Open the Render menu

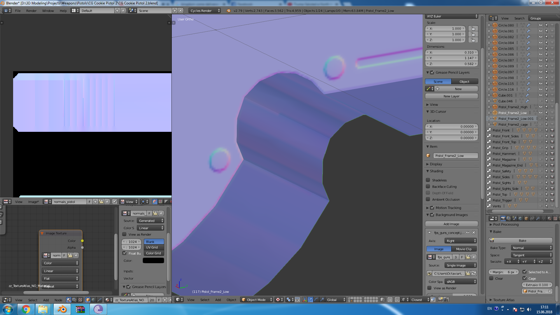click(31, 11)
